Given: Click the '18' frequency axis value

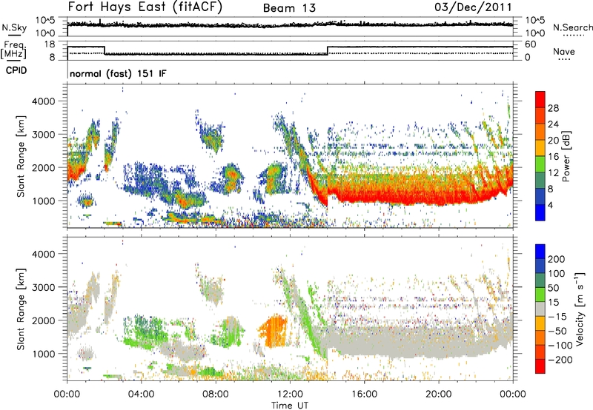Looking at the screenshot, I should pos(50,44).
